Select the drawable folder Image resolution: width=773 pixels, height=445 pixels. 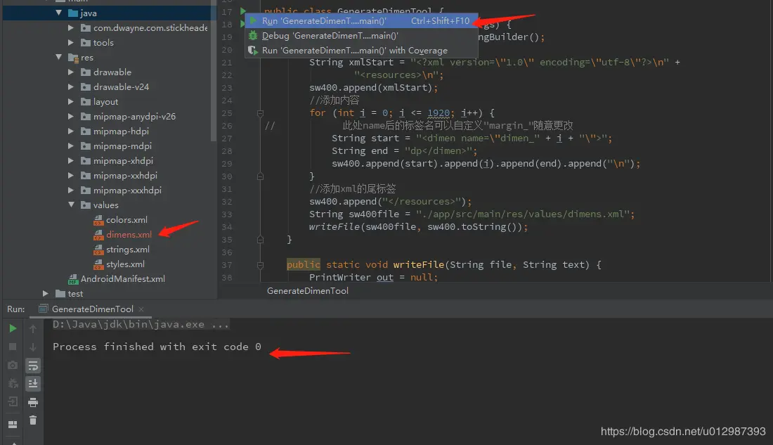point(106,72)
